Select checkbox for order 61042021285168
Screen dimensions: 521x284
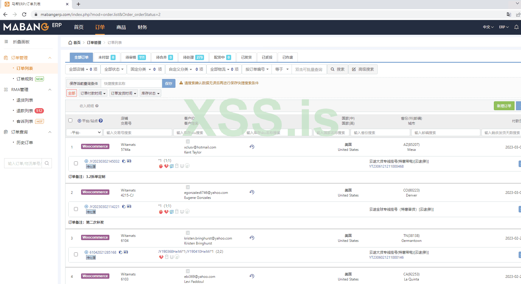pos(76,255)
